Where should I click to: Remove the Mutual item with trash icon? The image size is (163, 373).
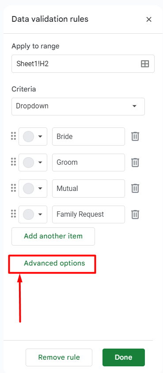[x=135, y=188]
